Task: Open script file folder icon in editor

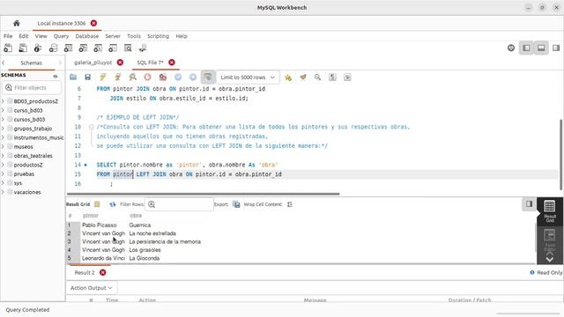Action: [73, 77]
